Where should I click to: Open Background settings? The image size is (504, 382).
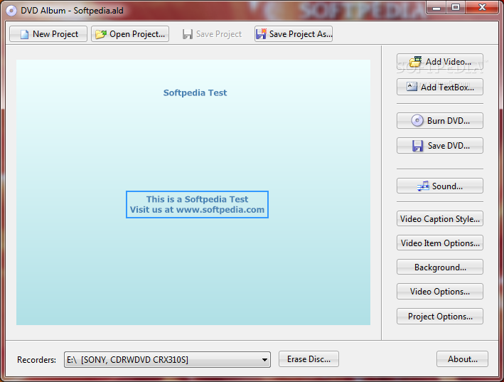coord(440,267)
